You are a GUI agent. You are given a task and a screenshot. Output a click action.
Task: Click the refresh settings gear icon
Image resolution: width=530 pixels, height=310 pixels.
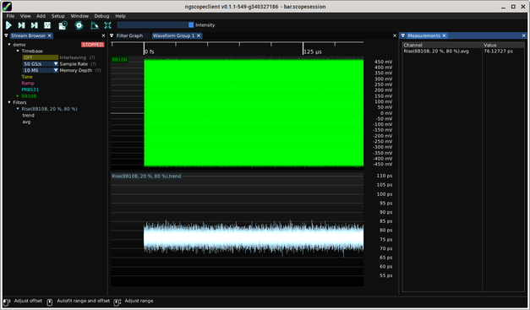point(79,25)
